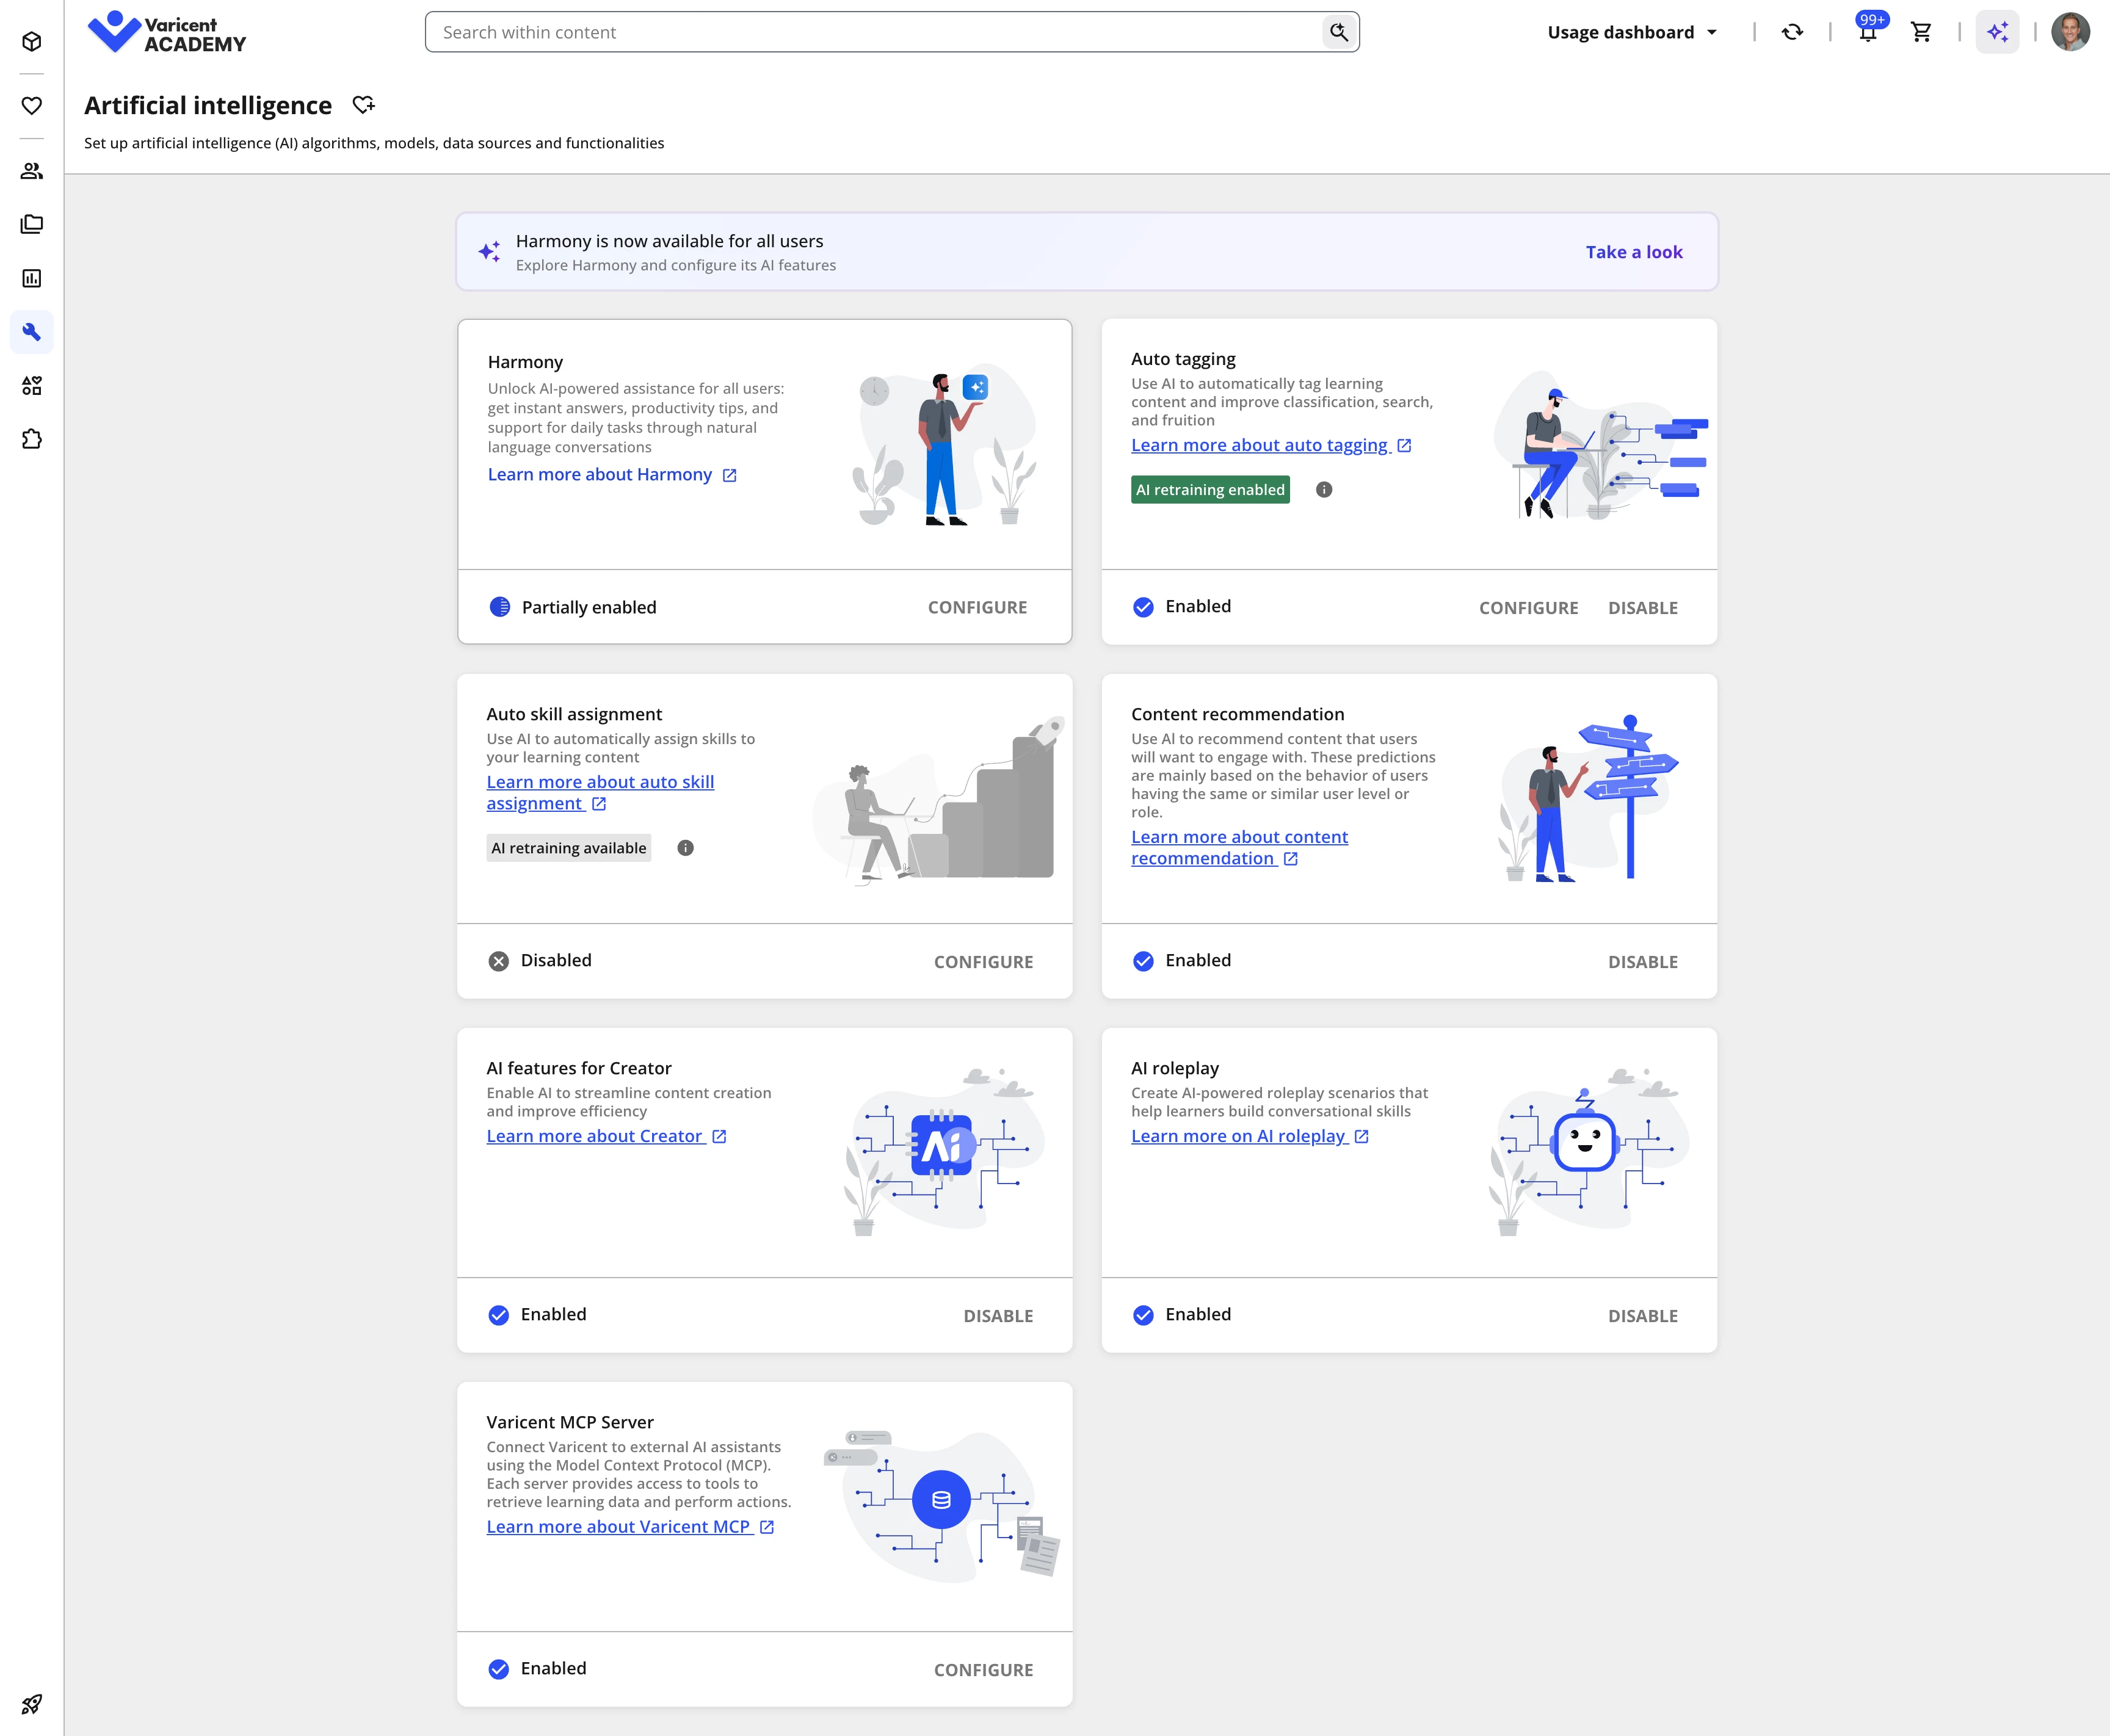
Task: Open the shopping cart icon
Action: pos(1921,32)
